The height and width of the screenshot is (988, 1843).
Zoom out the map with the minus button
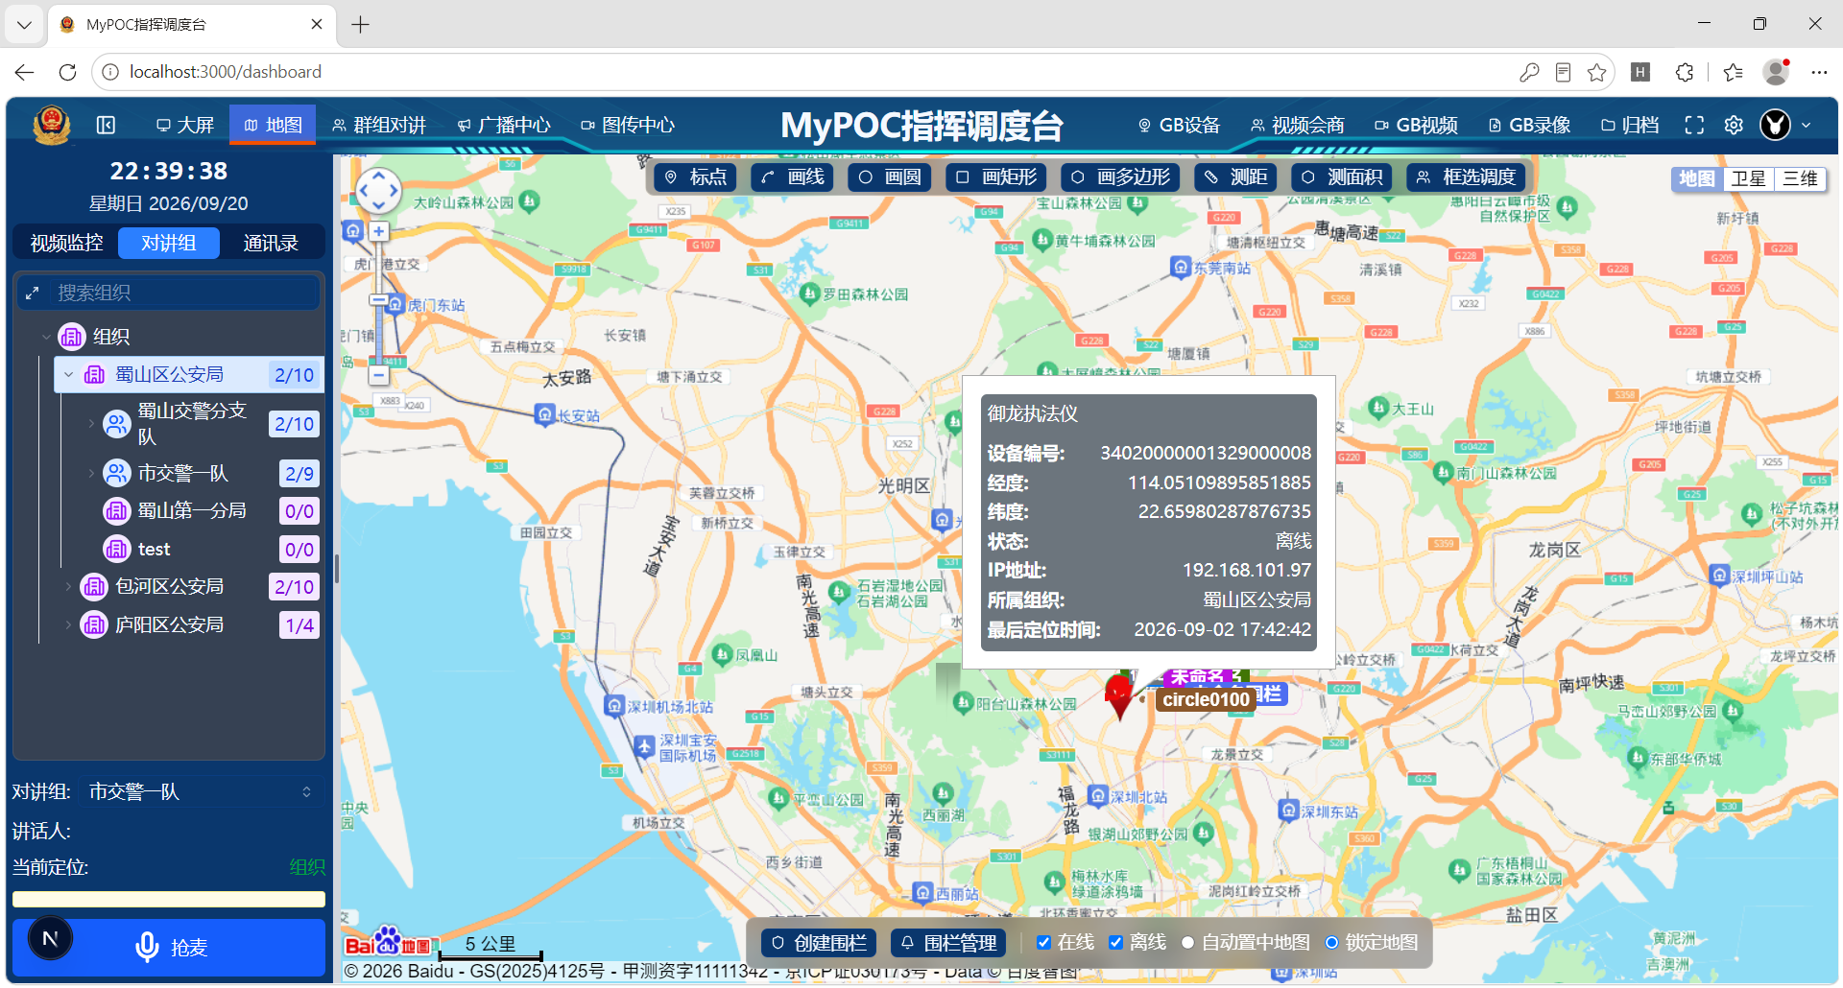[379, 375]
